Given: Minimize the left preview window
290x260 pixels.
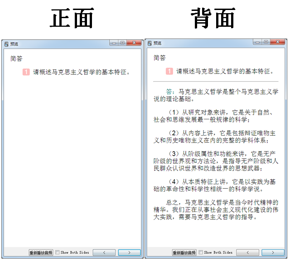Looking at the screenshot, I should click(114, 43).
